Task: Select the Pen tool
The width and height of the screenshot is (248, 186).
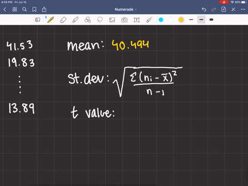Action: pyautogui.click(x=51, y=20)
